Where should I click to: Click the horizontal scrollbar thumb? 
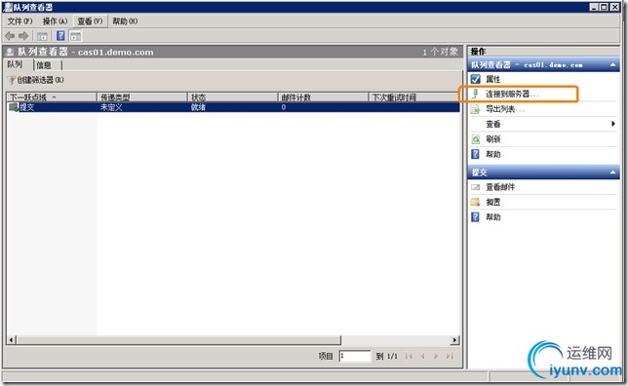[178, 340]
